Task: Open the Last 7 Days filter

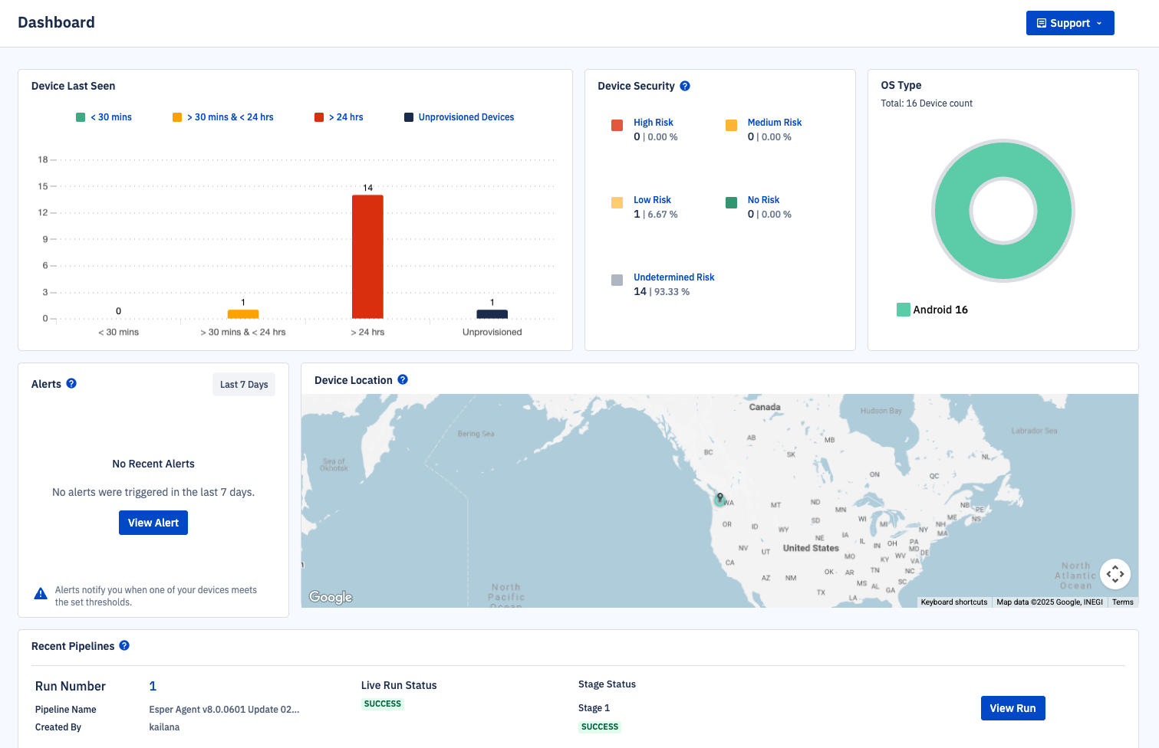Action: click(x=244, y=385)
